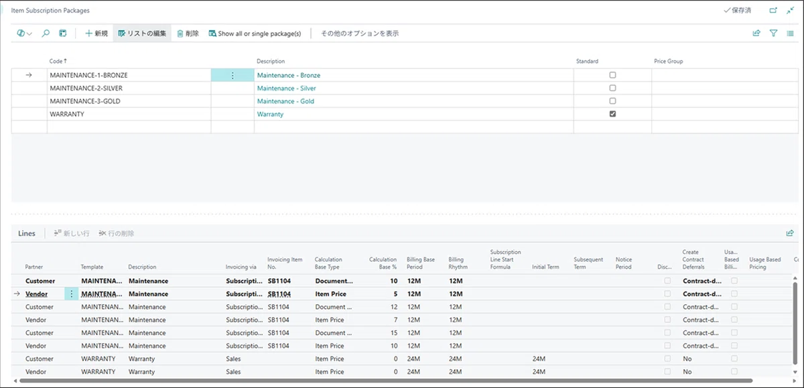Screen dimensions: 804x388
Task: Open Maintenance - Silver link
Action: 286,88
